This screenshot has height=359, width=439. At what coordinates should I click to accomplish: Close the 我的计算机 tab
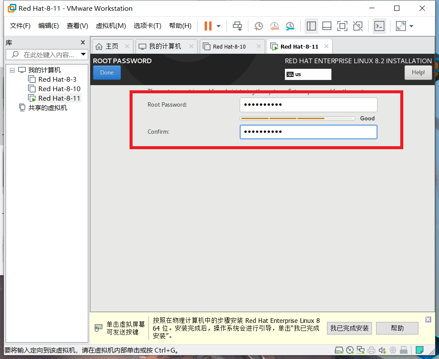191,46
